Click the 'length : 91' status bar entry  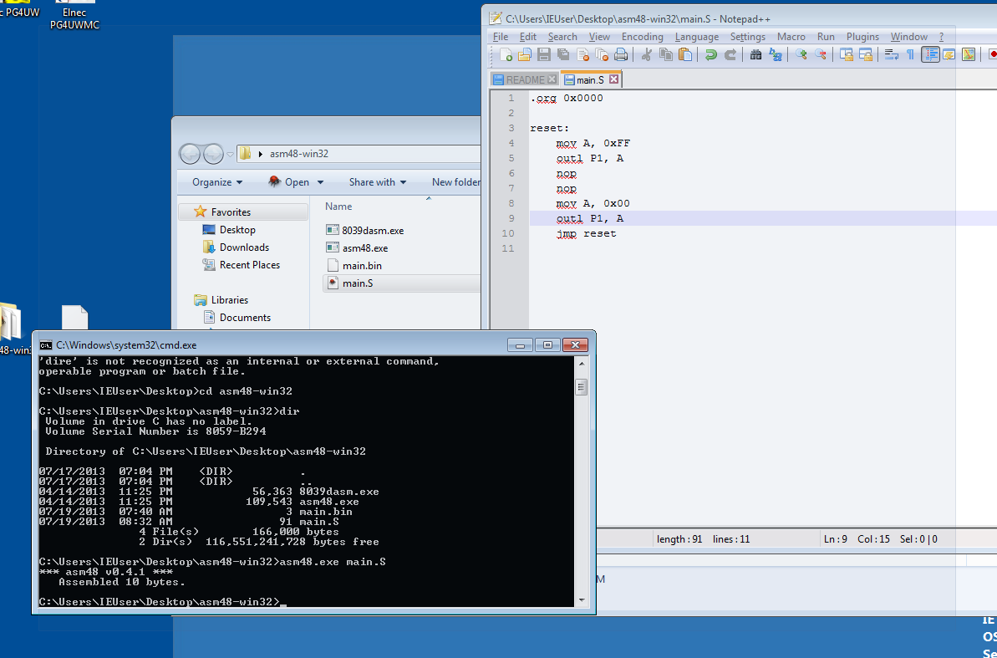(x=679, y=539)
